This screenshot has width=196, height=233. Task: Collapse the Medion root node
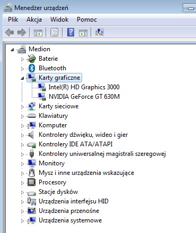(x=12, y=50)
